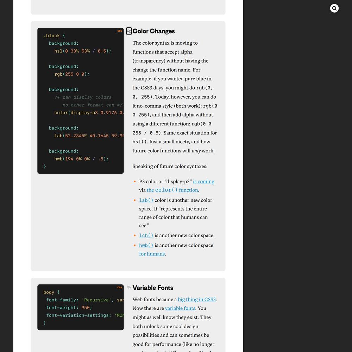Viewport: 352px width, 352px height.
Task: Click the Variable Fonts heading
Action: coord(153,288)
